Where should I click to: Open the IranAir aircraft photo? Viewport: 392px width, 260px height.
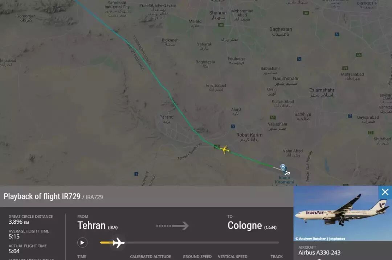pos(342,214)
